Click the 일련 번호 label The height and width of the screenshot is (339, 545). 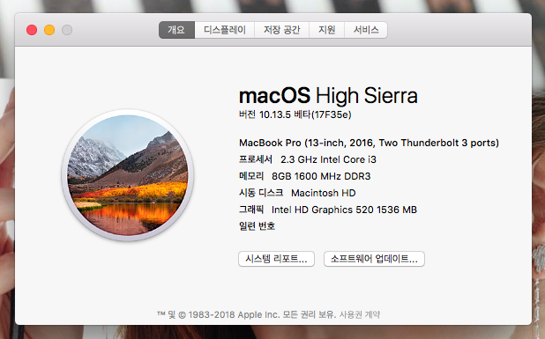point(257,226)
